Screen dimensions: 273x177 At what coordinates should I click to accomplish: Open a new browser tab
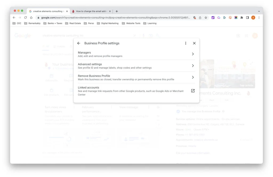click(117, 11)
